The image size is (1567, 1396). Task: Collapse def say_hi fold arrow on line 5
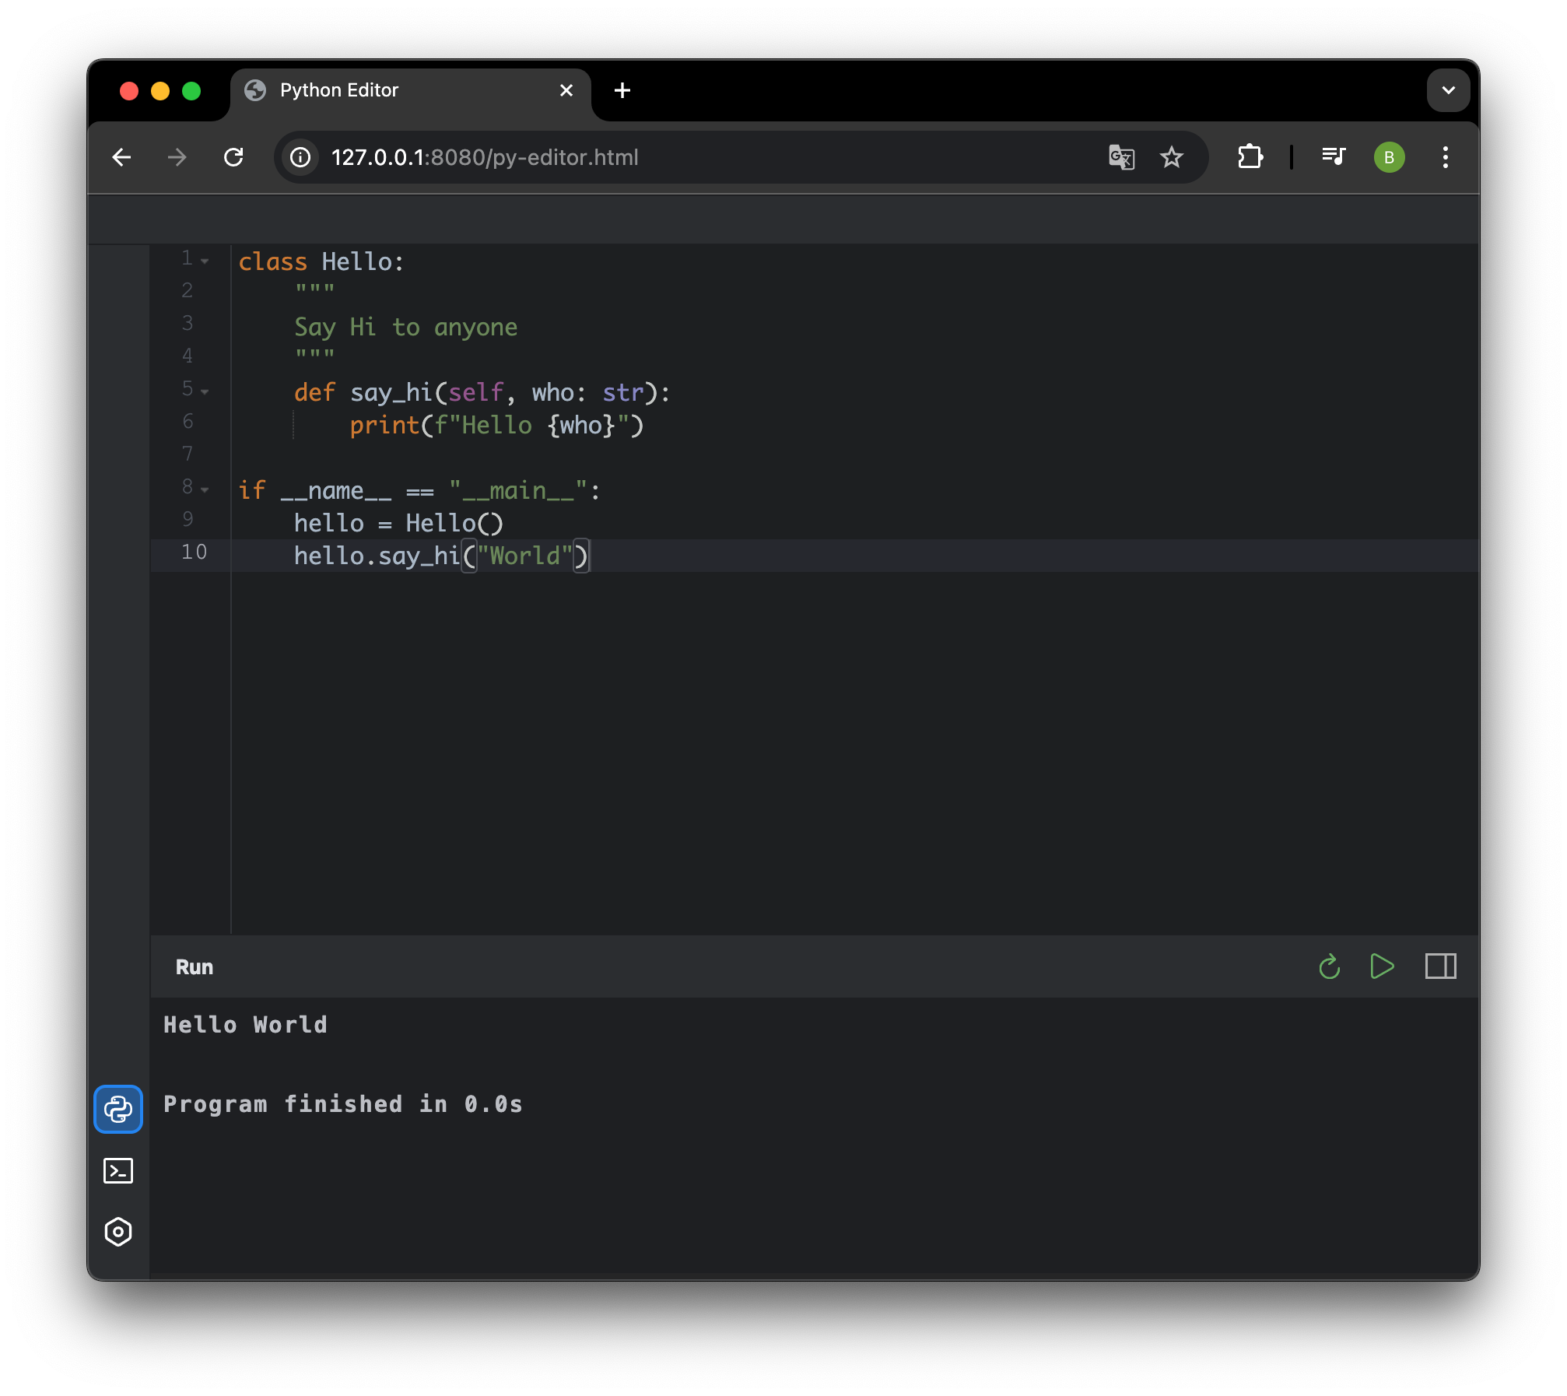click(x=205, y=392)
